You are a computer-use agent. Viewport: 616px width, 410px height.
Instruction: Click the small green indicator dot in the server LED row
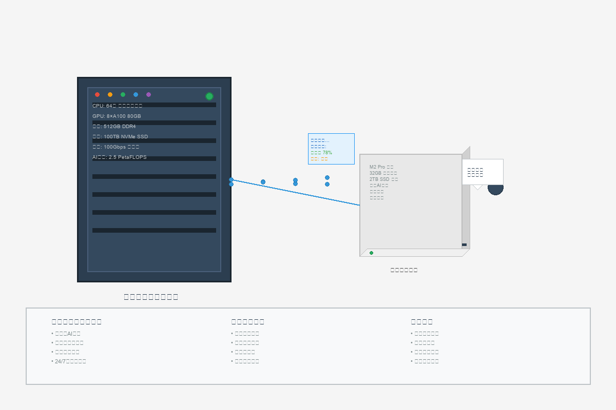tap(123, 94)
